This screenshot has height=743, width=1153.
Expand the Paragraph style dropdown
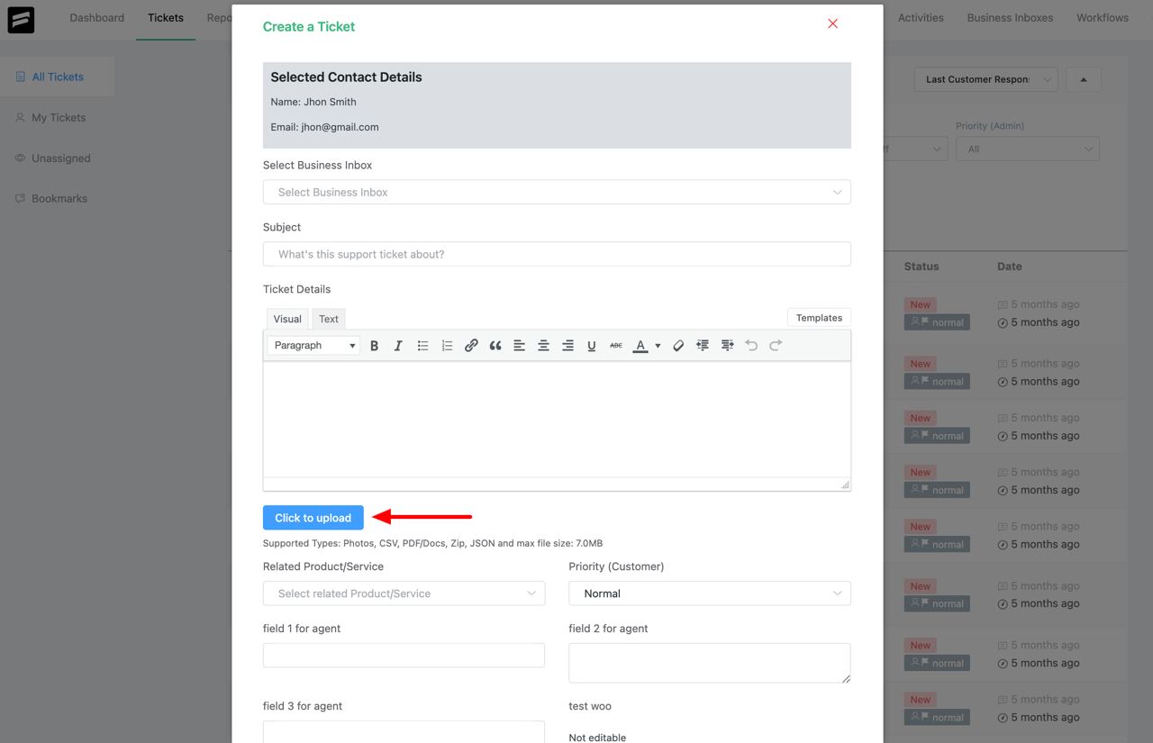[x=312, y=345]
